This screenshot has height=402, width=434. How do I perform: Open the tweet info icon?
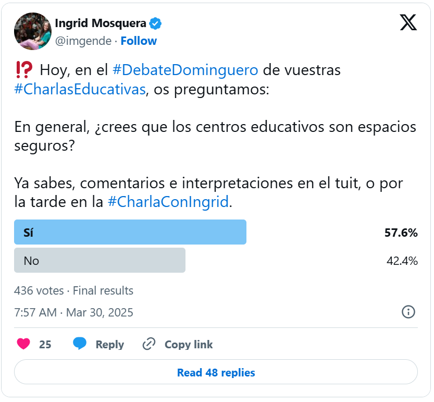[x=408, y=312]
